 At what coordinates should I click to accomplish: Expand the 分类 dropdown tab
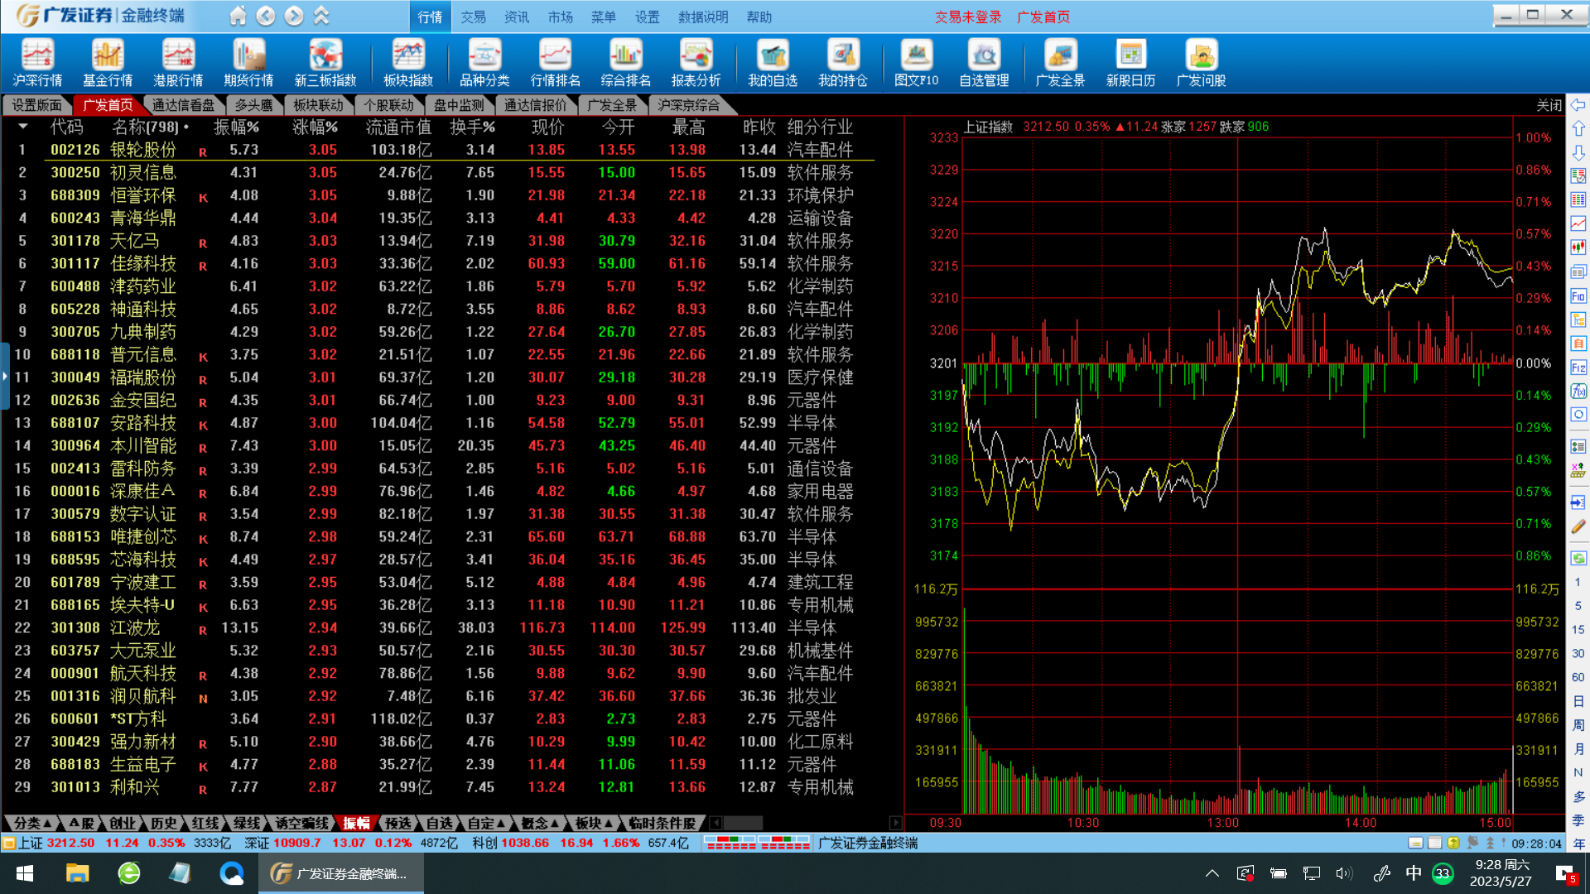(33, 823)
